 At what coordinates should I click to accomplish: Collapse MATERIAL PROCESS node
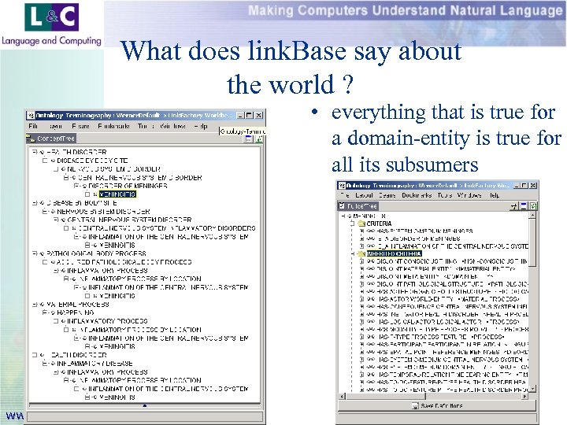pyautogui.click(x=35, y=305)
